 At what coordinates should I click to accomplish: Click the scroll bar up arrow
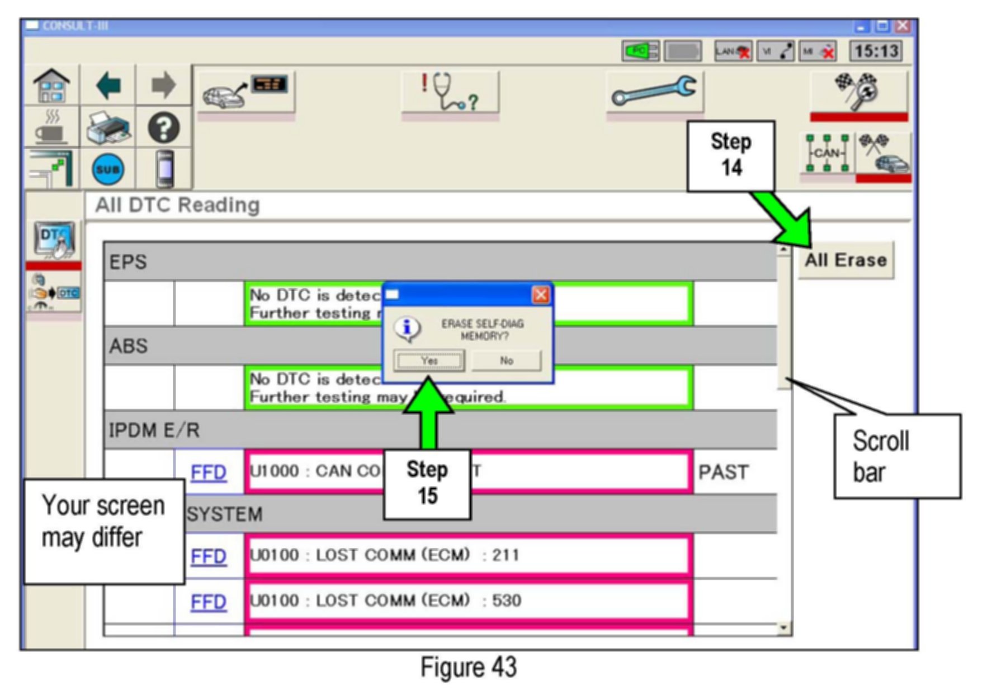[784, 250]
